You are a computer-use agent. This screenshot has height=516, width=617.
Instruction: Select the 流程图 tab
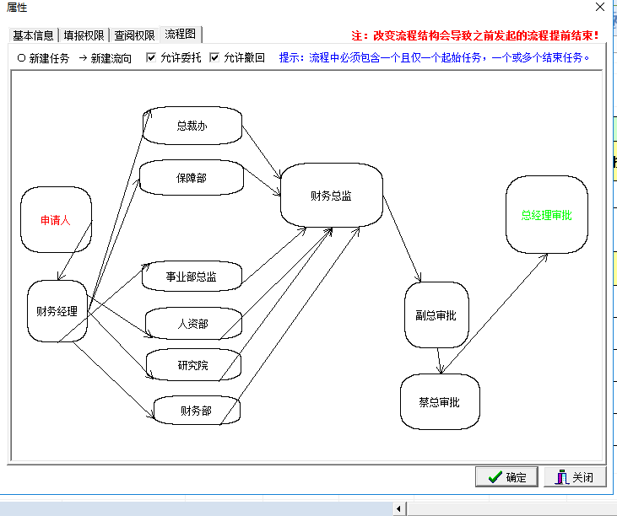[181, 35]
